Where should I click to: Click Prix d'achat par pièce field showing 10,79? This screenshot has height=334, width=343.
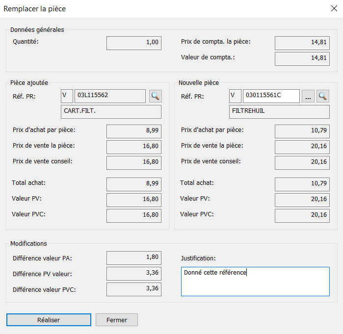coord(302,131)
